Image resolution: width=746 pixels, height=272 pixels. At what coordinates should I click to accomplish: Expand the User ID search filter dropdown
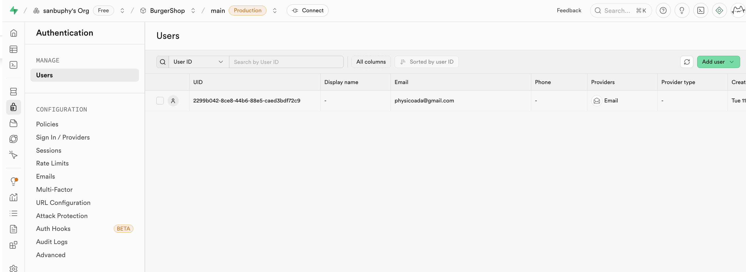point(198,62)
